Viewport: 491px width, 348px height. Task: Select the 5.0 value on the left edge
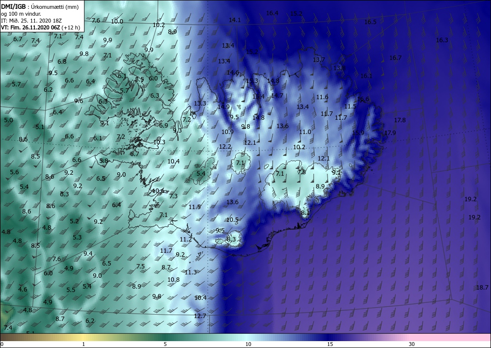pos(9,120)
